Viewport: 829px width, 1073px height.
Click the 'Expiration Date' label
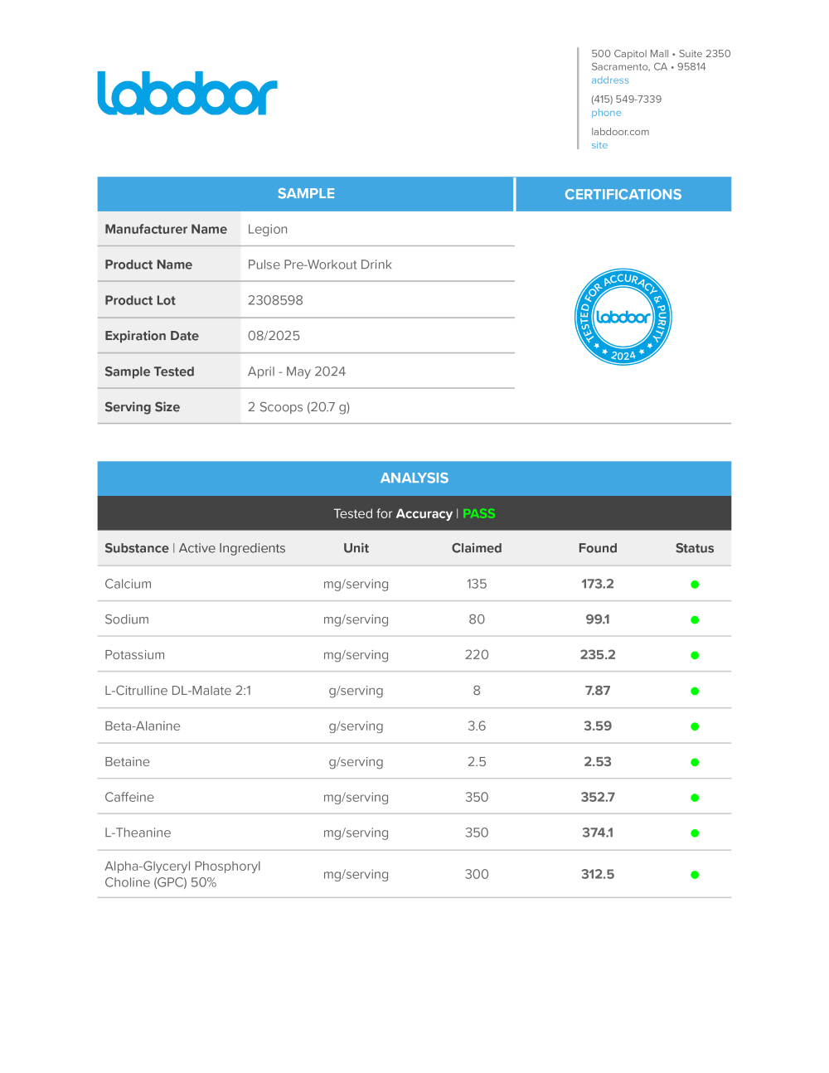click(152, 336)
